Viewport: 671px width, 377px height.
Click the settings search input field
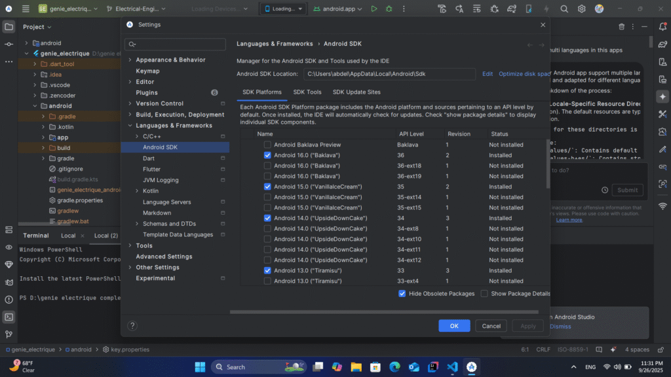[177, 45]
